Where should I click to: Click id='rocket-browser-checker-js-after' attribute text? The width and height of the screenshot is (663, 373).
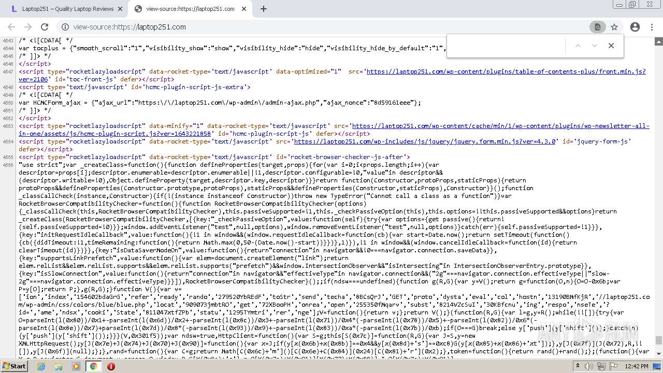341,157
